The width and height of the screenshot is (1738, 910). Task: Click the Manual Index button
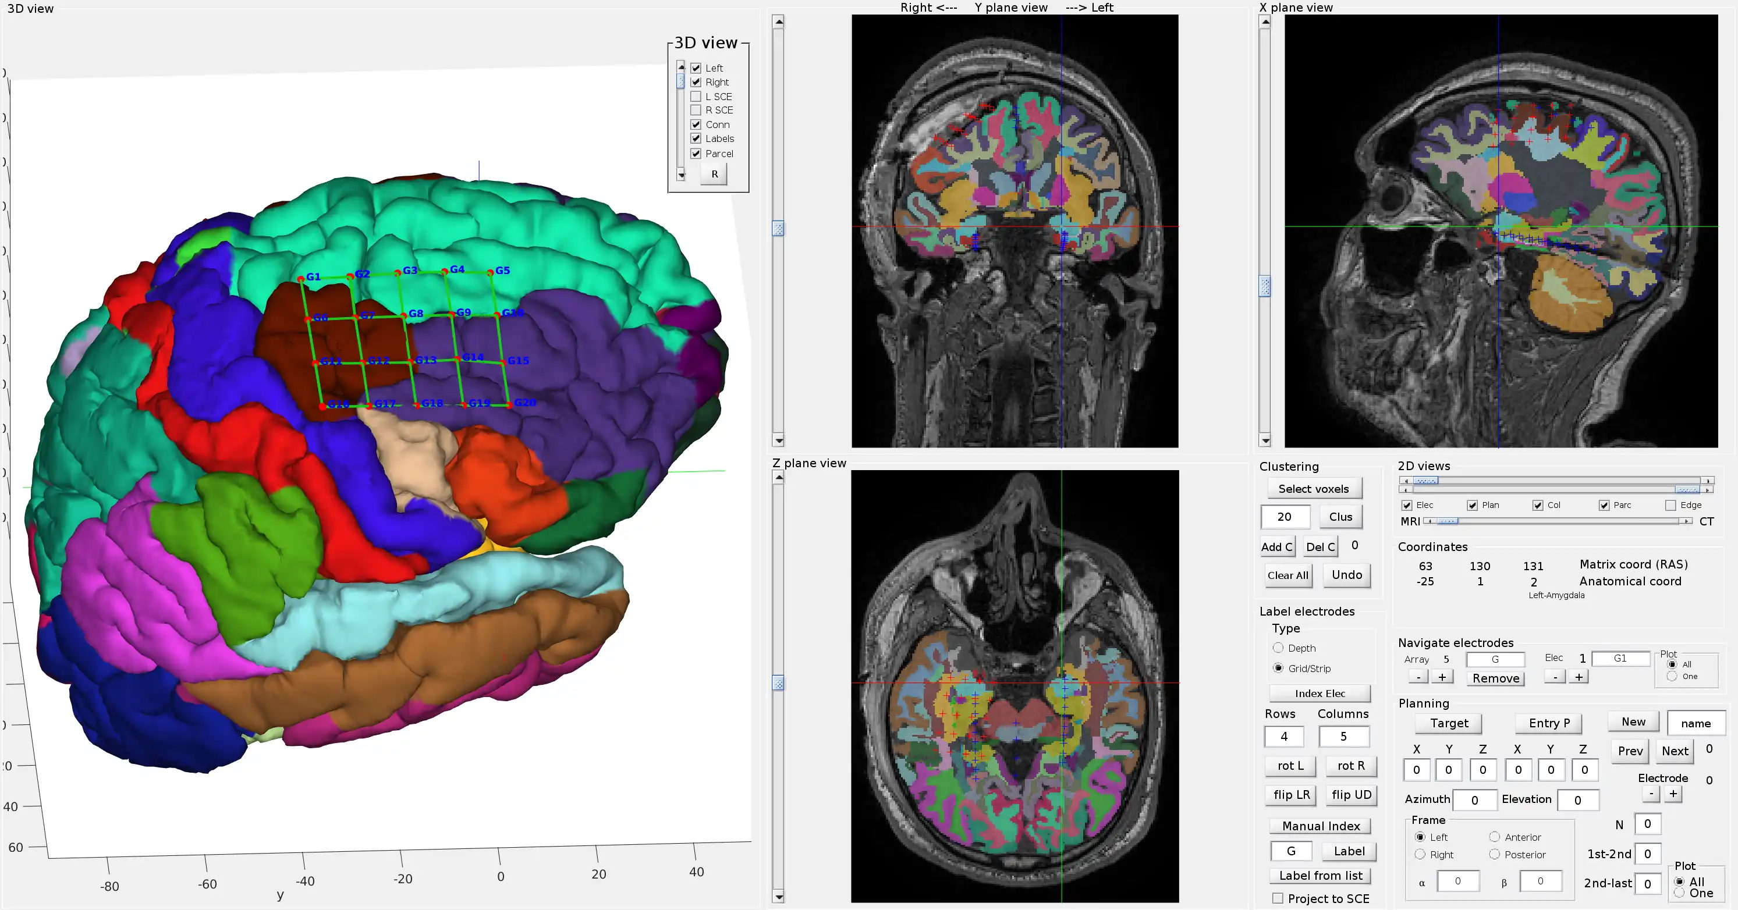point(1318,826)
